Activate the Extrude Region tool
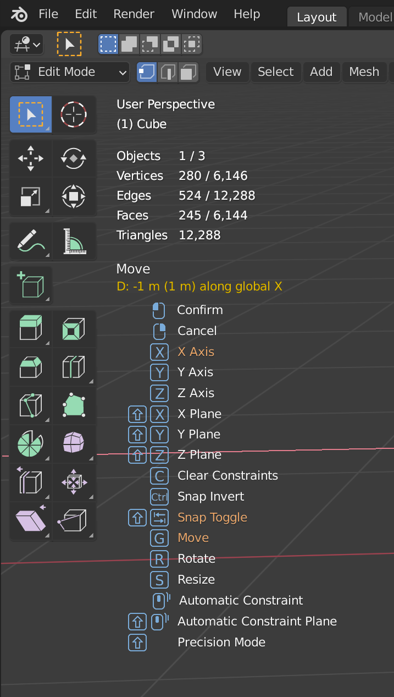This screenshot has width=394, height=697. tap(31, 329)
